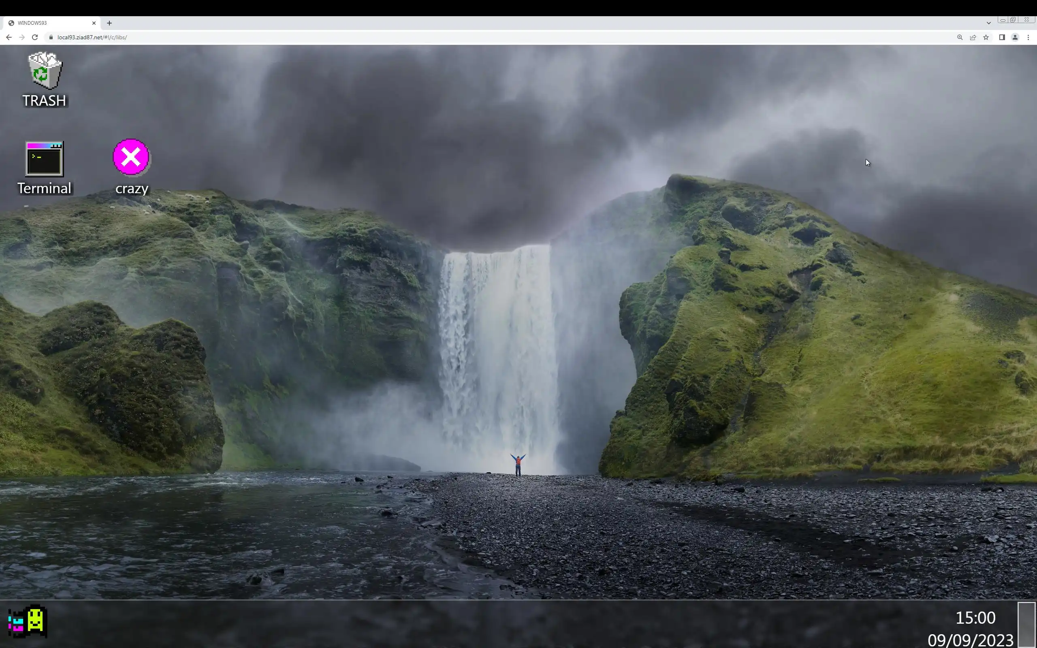Open the Windows93 start menu icon

(x=28, y=620)
